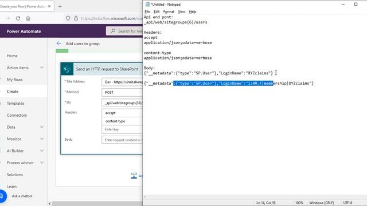
Task: Click Windows (CRLF) in status bar
Action: 322,203
